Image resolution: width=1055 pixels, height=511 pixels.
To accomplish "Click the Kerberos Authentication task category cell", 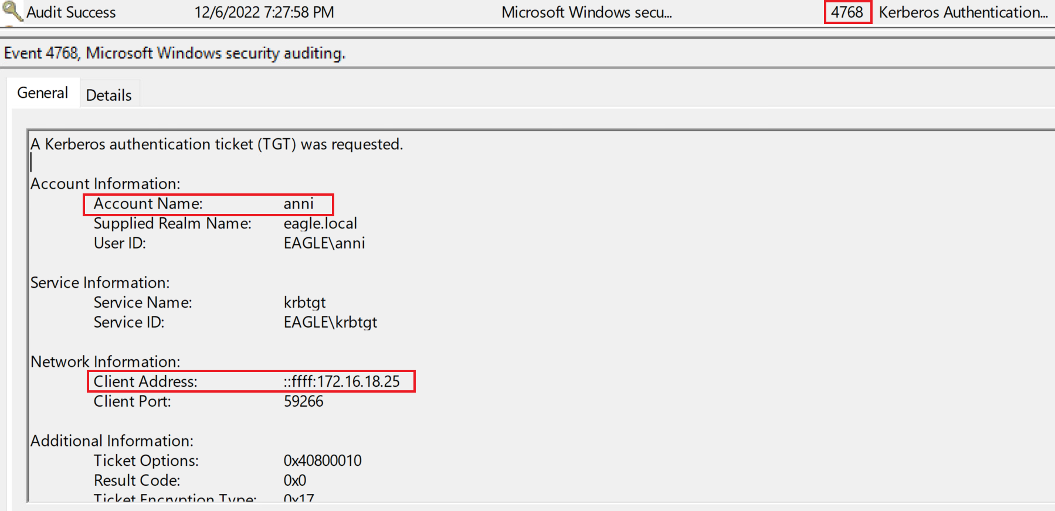I will tap(963, 12).
